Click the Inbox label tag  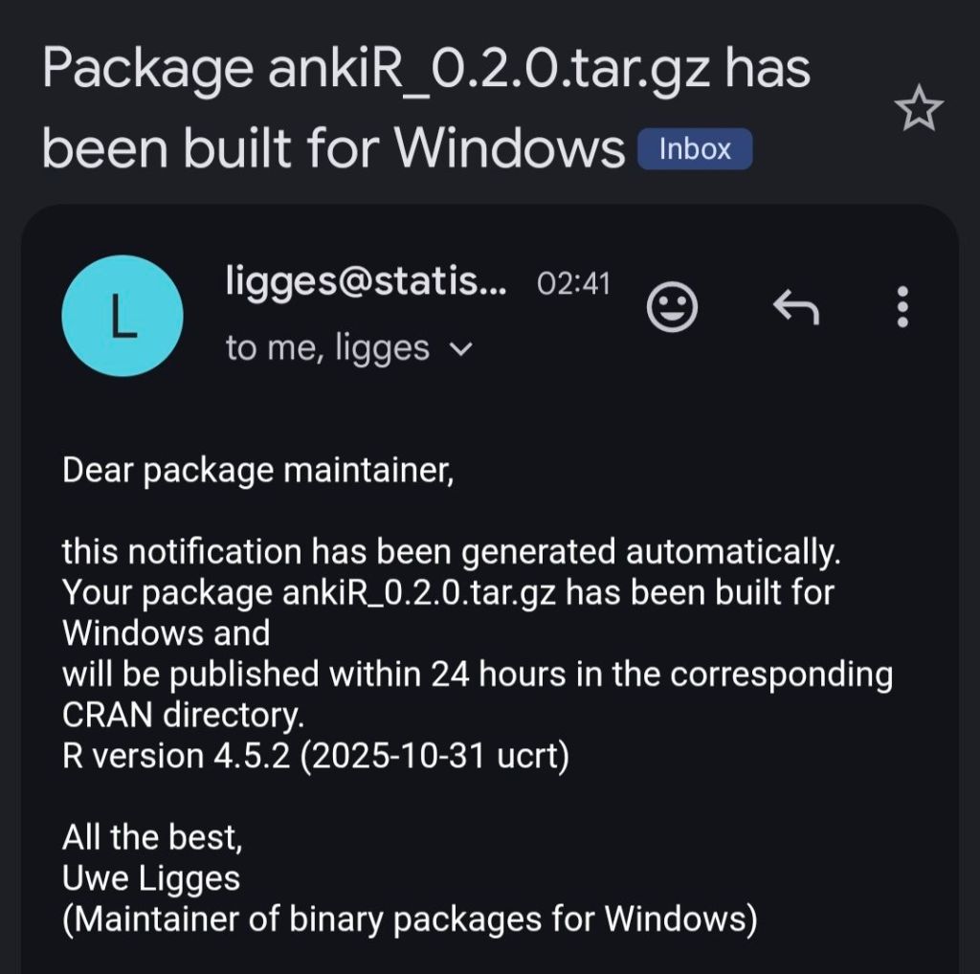click(695, 149)
